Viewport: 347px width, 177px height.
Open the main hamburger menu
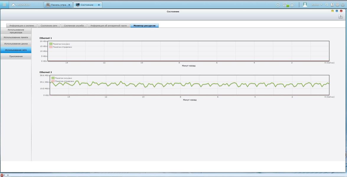pyautogui.click(x=4, y=5)
